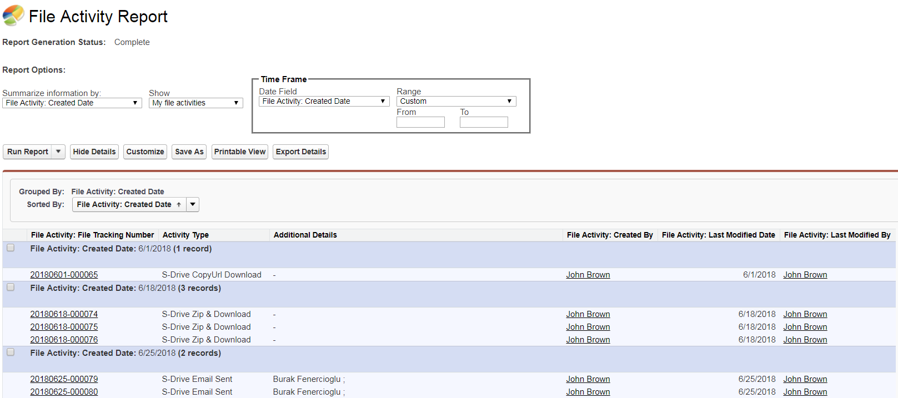
Task: Click Created By John Brown in row 20180601-000065
Action: tap(588, 275)
